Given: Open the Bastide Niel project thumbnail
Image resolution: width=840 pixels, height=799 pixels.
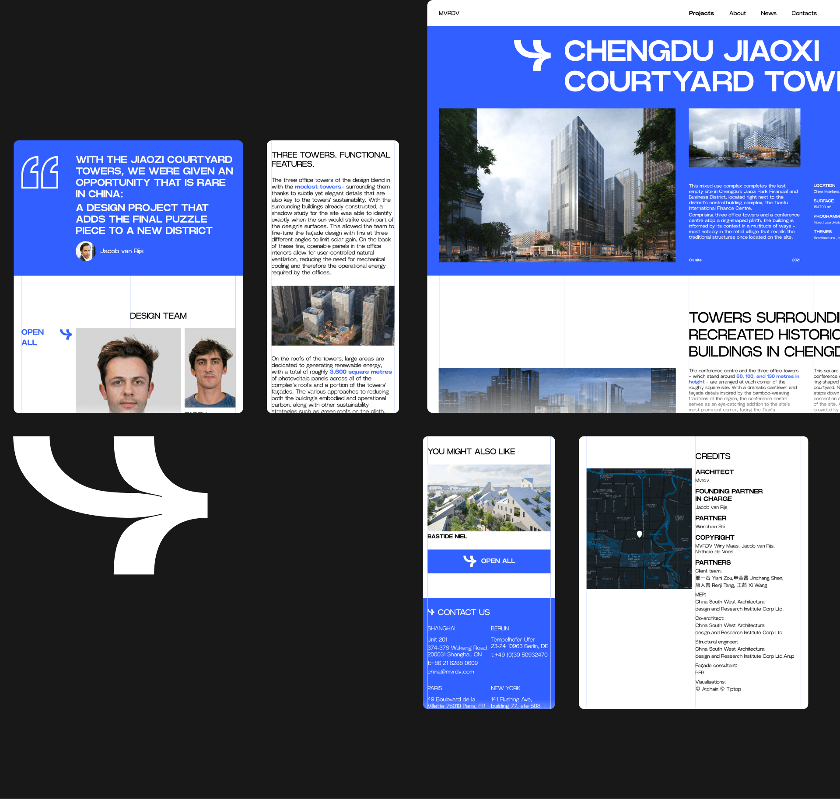Looking at the screenshot, I should (x=489, y=498).
